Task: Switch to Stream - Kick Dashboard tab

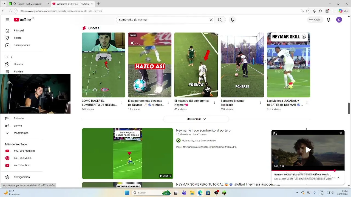Action: [x=29, y=4]
